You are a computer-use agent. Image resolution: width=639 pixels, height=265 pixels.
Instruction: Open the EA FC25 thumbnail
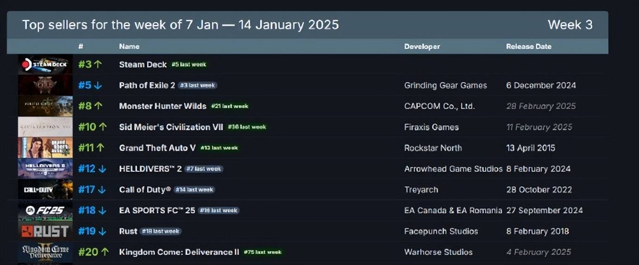[x=45, y=211]
